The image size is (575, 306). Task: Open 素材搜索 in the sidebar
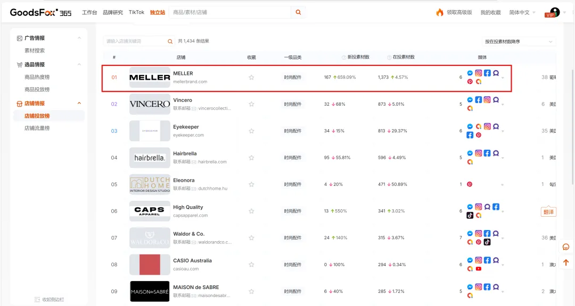click(35, 50)
